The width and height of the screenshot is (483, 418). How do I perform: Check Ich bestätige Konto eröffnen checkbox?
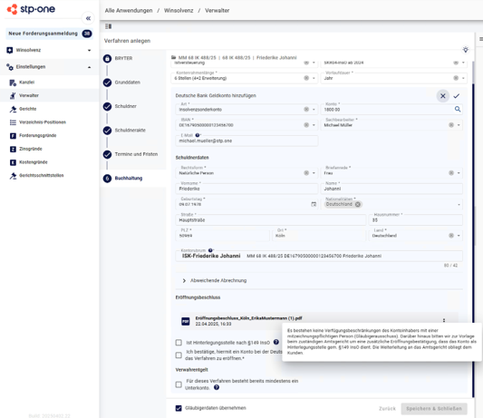[x=179, y=355]
